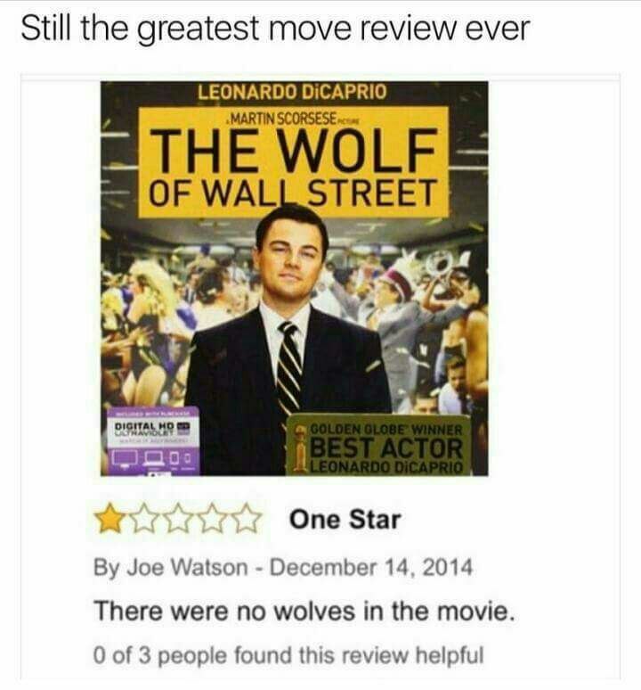The width and height of the screenshot is (641, 690).
Task: Click the 'MARTIN SCORSESE' credit line
Action: (x=283, y=118)
